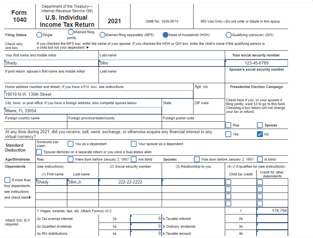Click the last name field containing Slim
Screen dimensions: 313x238
162,63
